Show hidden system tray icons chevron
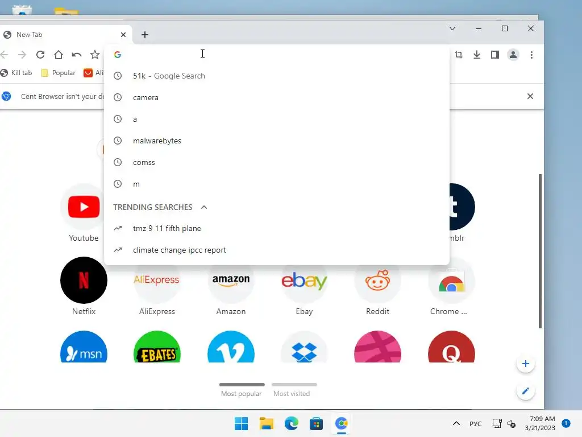The width and height of the screenshot is (582, 437). click(456, 423)
